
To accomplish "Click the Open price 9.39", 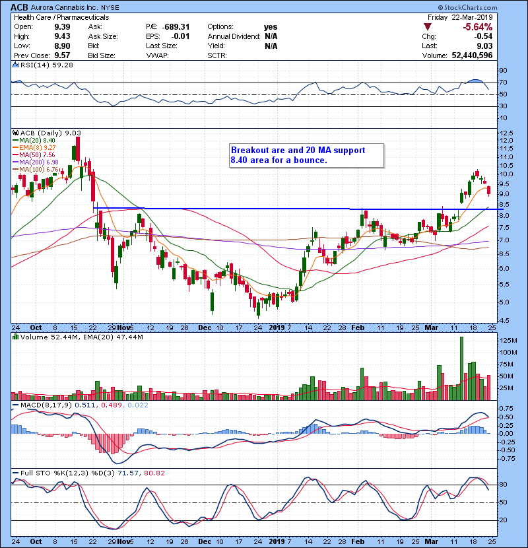I will pyautogui.click(x=62, y=27).
